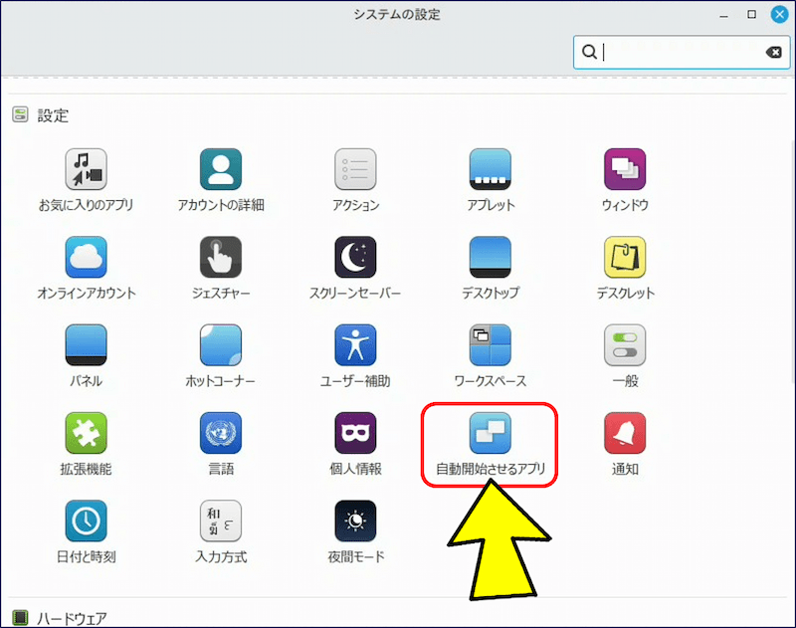Image resolution: width=796 pixels, height=628 pixels.
Task: Open 拡張機能 extensions settings
Action: (86, 432)
